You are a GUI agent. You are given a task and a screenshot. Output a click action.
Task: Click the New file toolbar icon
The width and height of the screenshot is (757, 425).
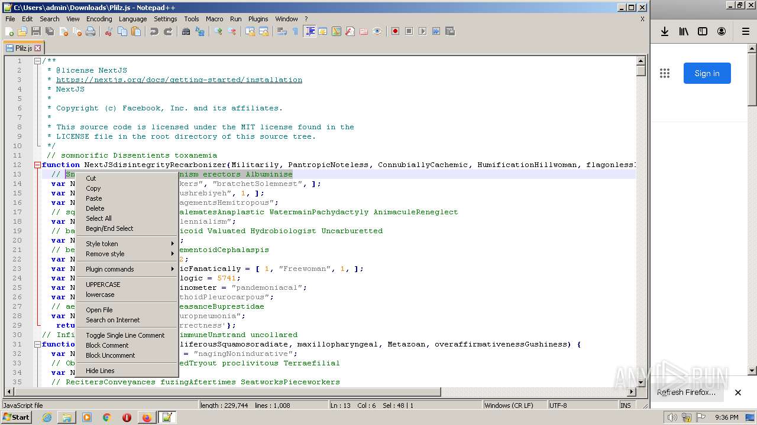tap(9, 31)
